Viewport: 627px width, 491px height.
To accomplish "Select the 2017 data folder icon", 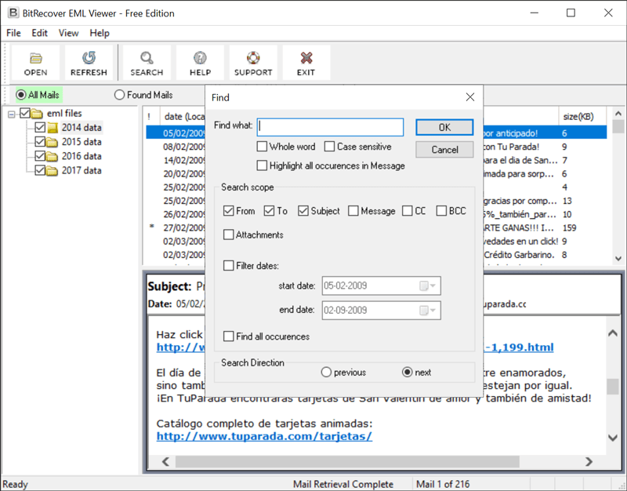I will click(x=53, y=171).
